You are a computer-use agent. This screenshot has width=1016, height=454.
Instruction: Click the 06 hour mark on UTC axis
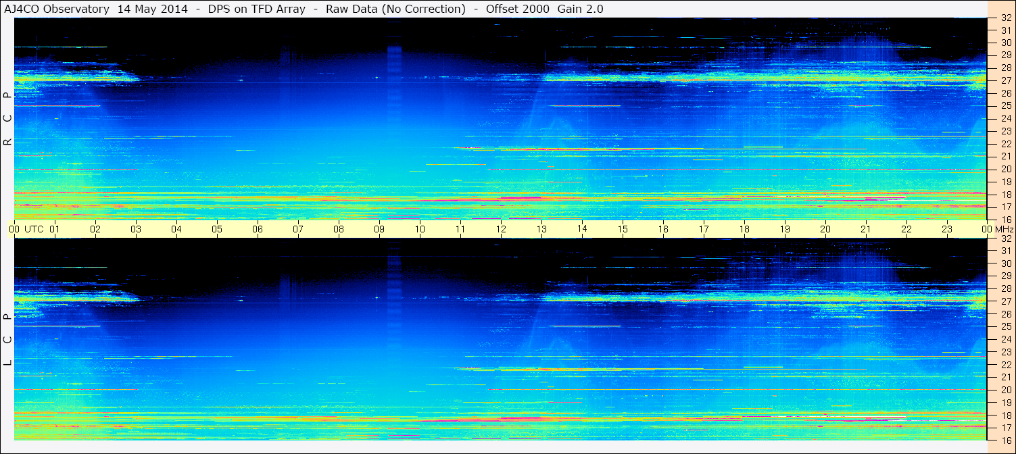pos(257,229)
